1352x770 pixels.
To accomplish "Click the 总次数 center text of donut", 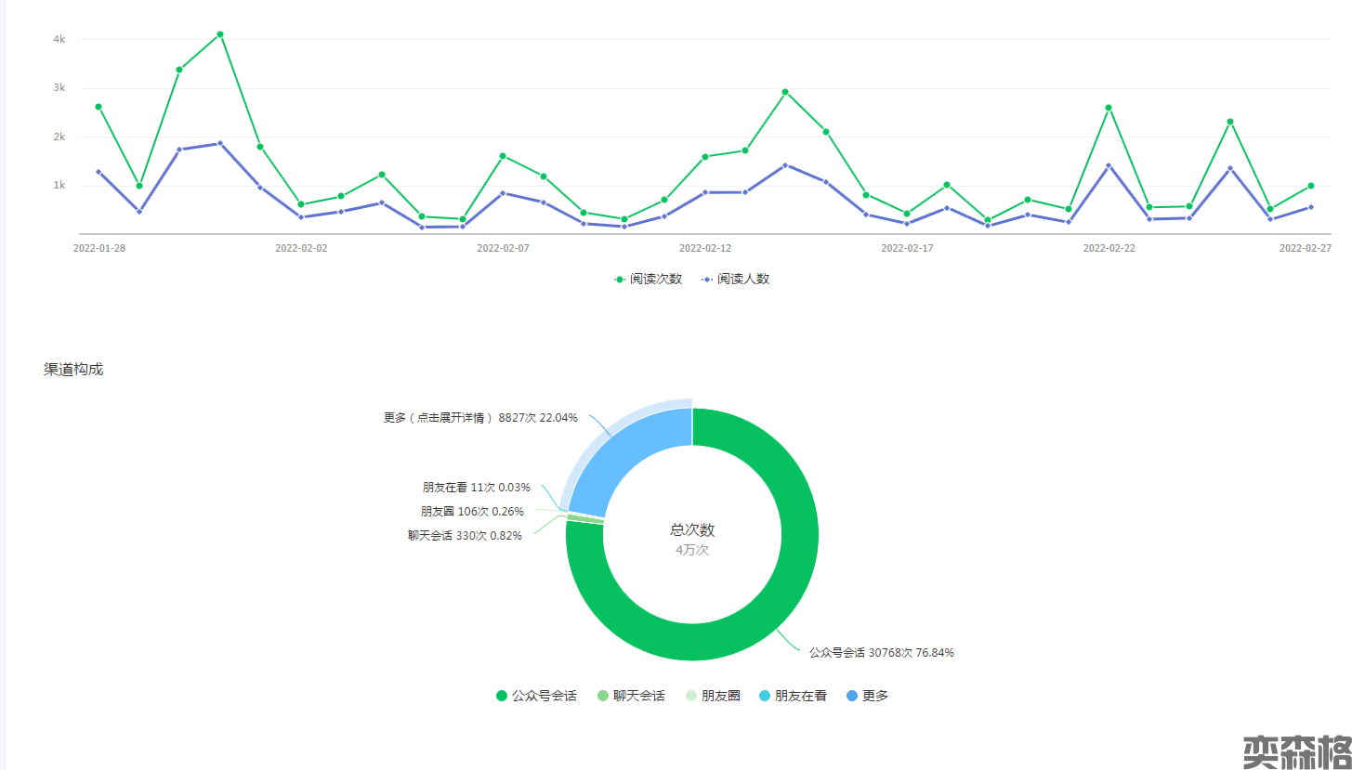I will pos(692,529).
